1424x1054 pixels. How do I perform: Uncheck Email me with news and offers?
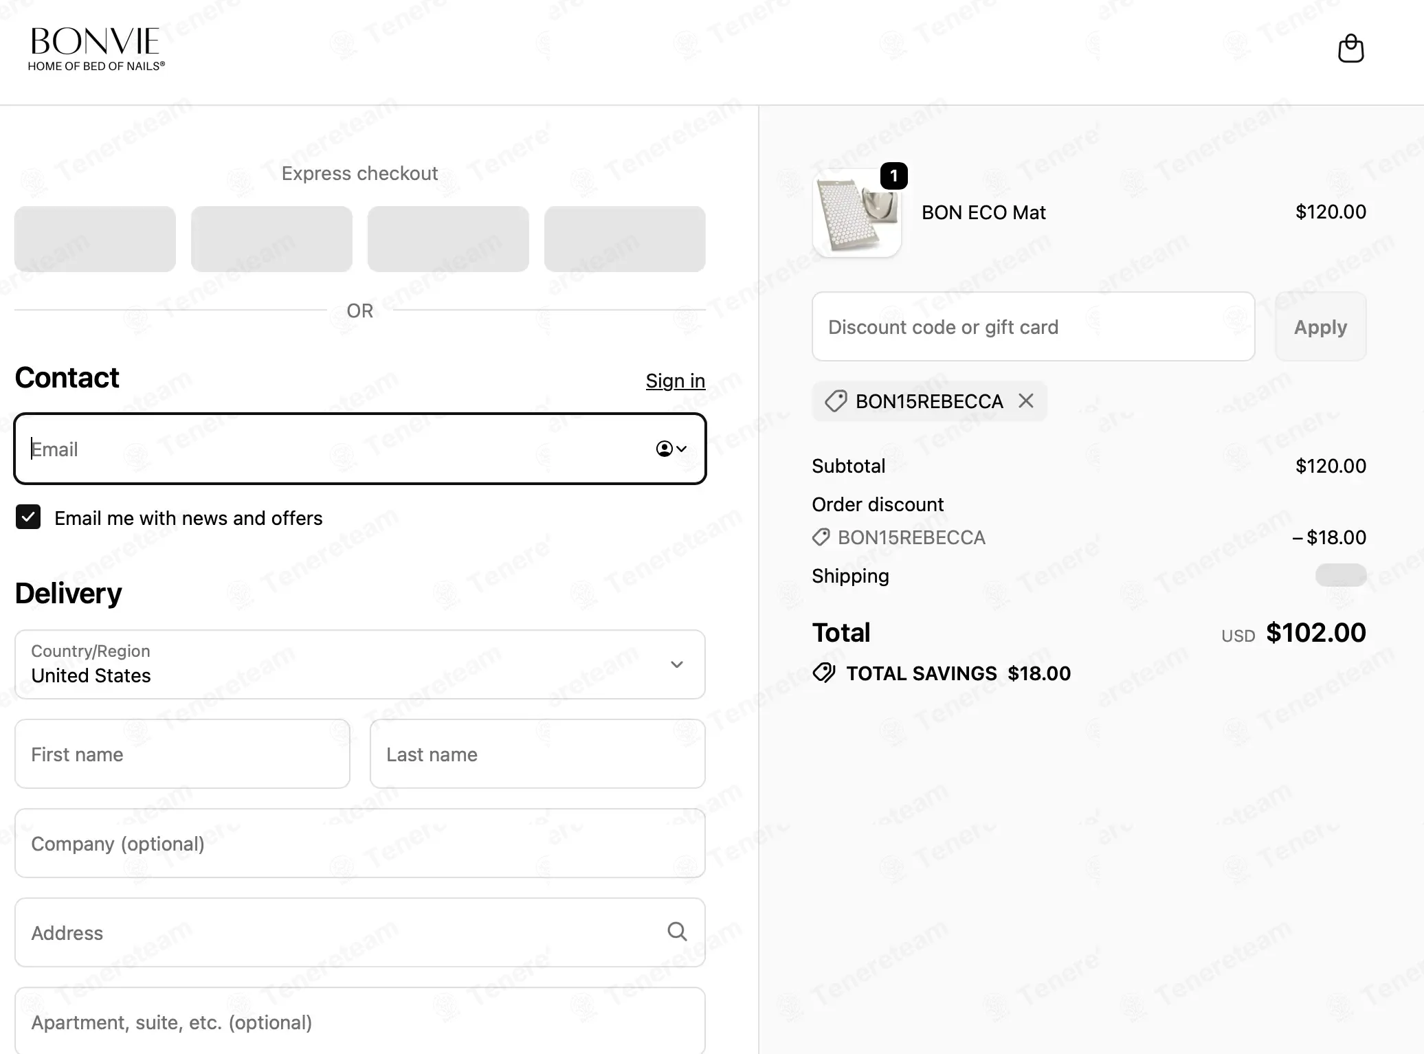pyautogui.click(x=28, y=517)
